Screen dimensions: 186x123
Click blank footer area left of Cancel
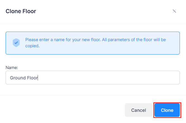pos(61,110)
